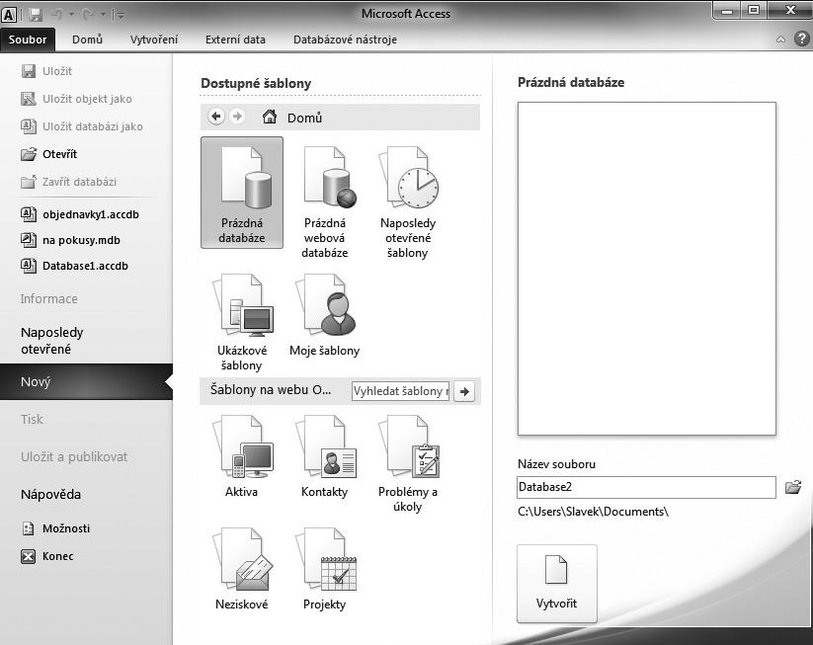Switch to the Externí data tab
813x645 pixels.
pyautogui.click(x=235, y=40)
